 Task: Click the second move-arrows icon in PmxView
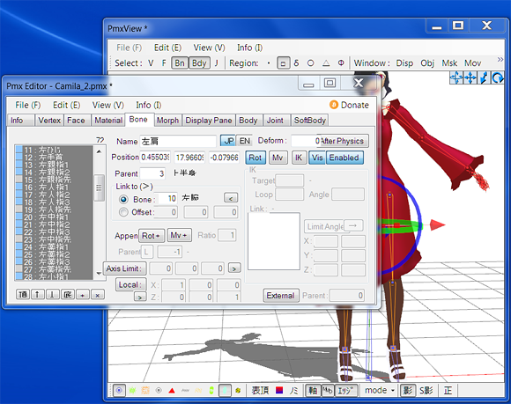coord(470,78)
